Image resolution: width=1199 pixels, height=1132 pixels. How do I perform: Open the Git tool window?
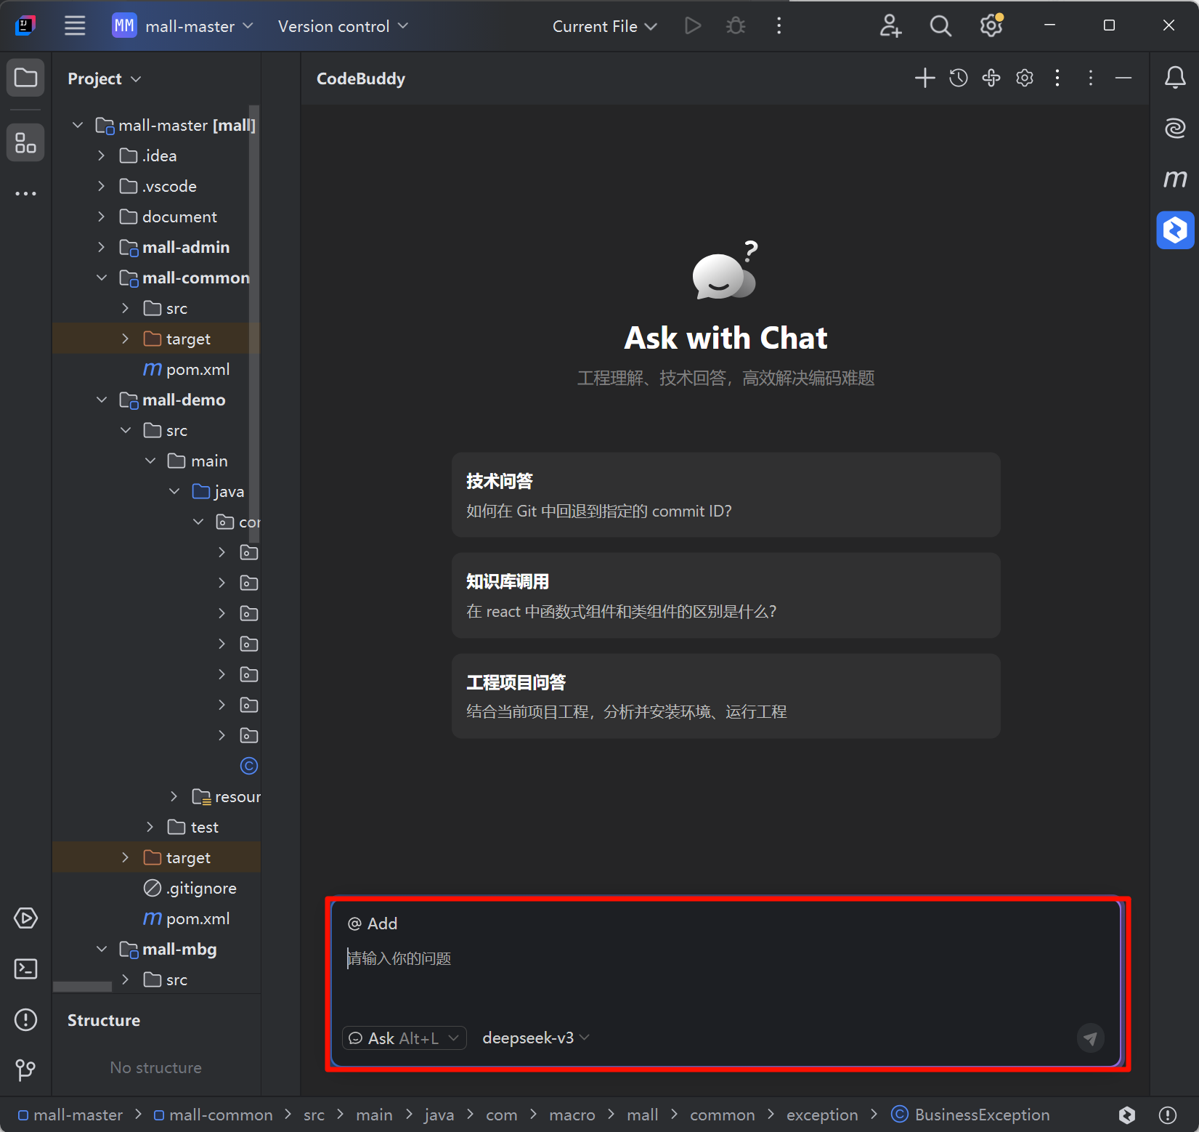tap(26, 1070)
